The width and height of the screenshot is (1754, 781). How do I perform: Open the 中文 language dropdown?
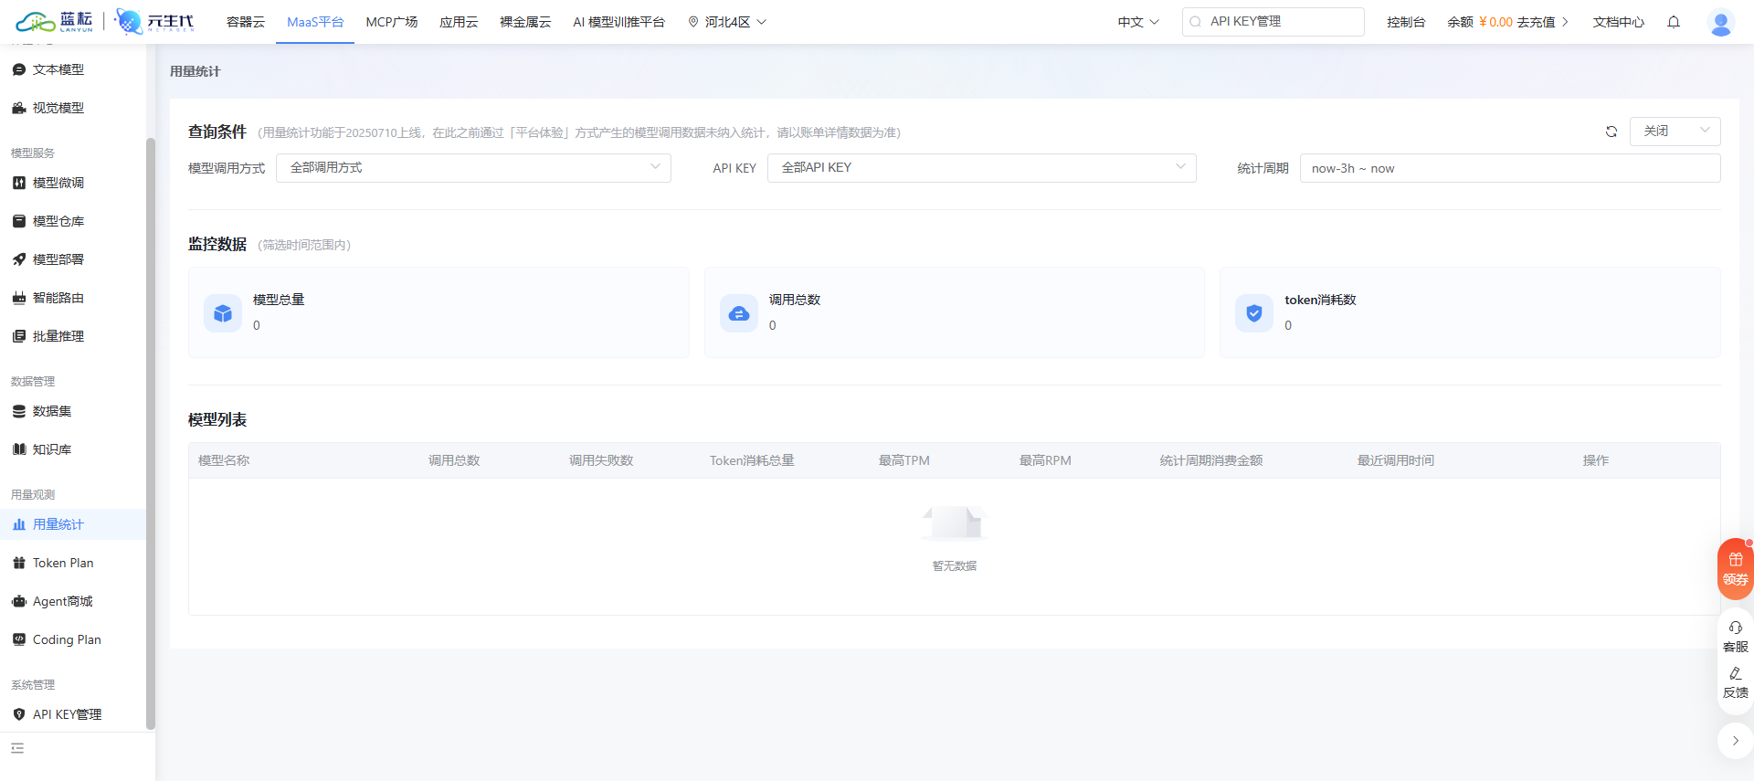pos(1138,22)
